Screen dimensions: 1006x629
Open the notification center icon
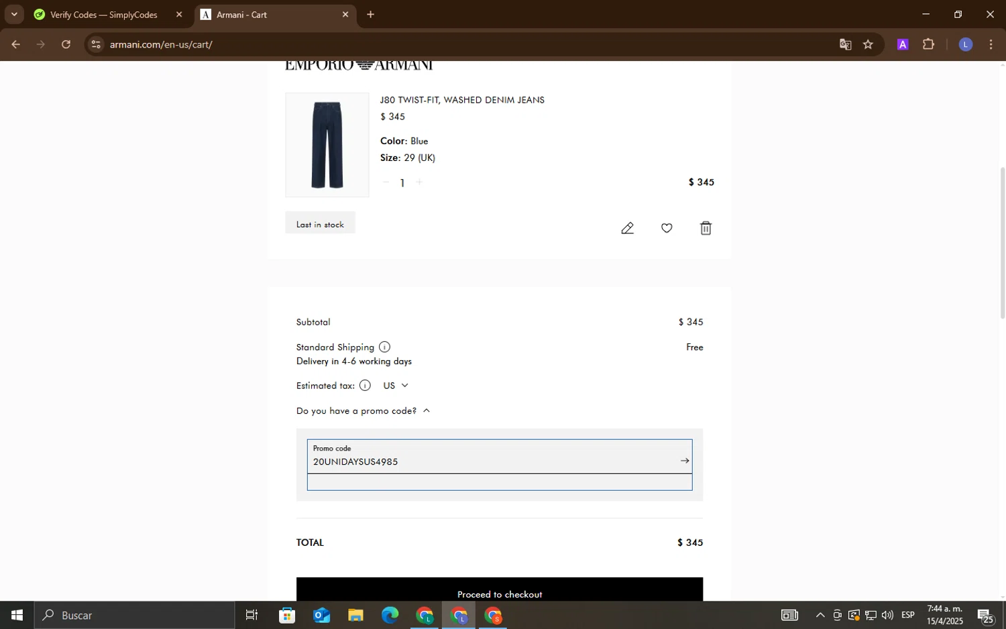(986, 615)
